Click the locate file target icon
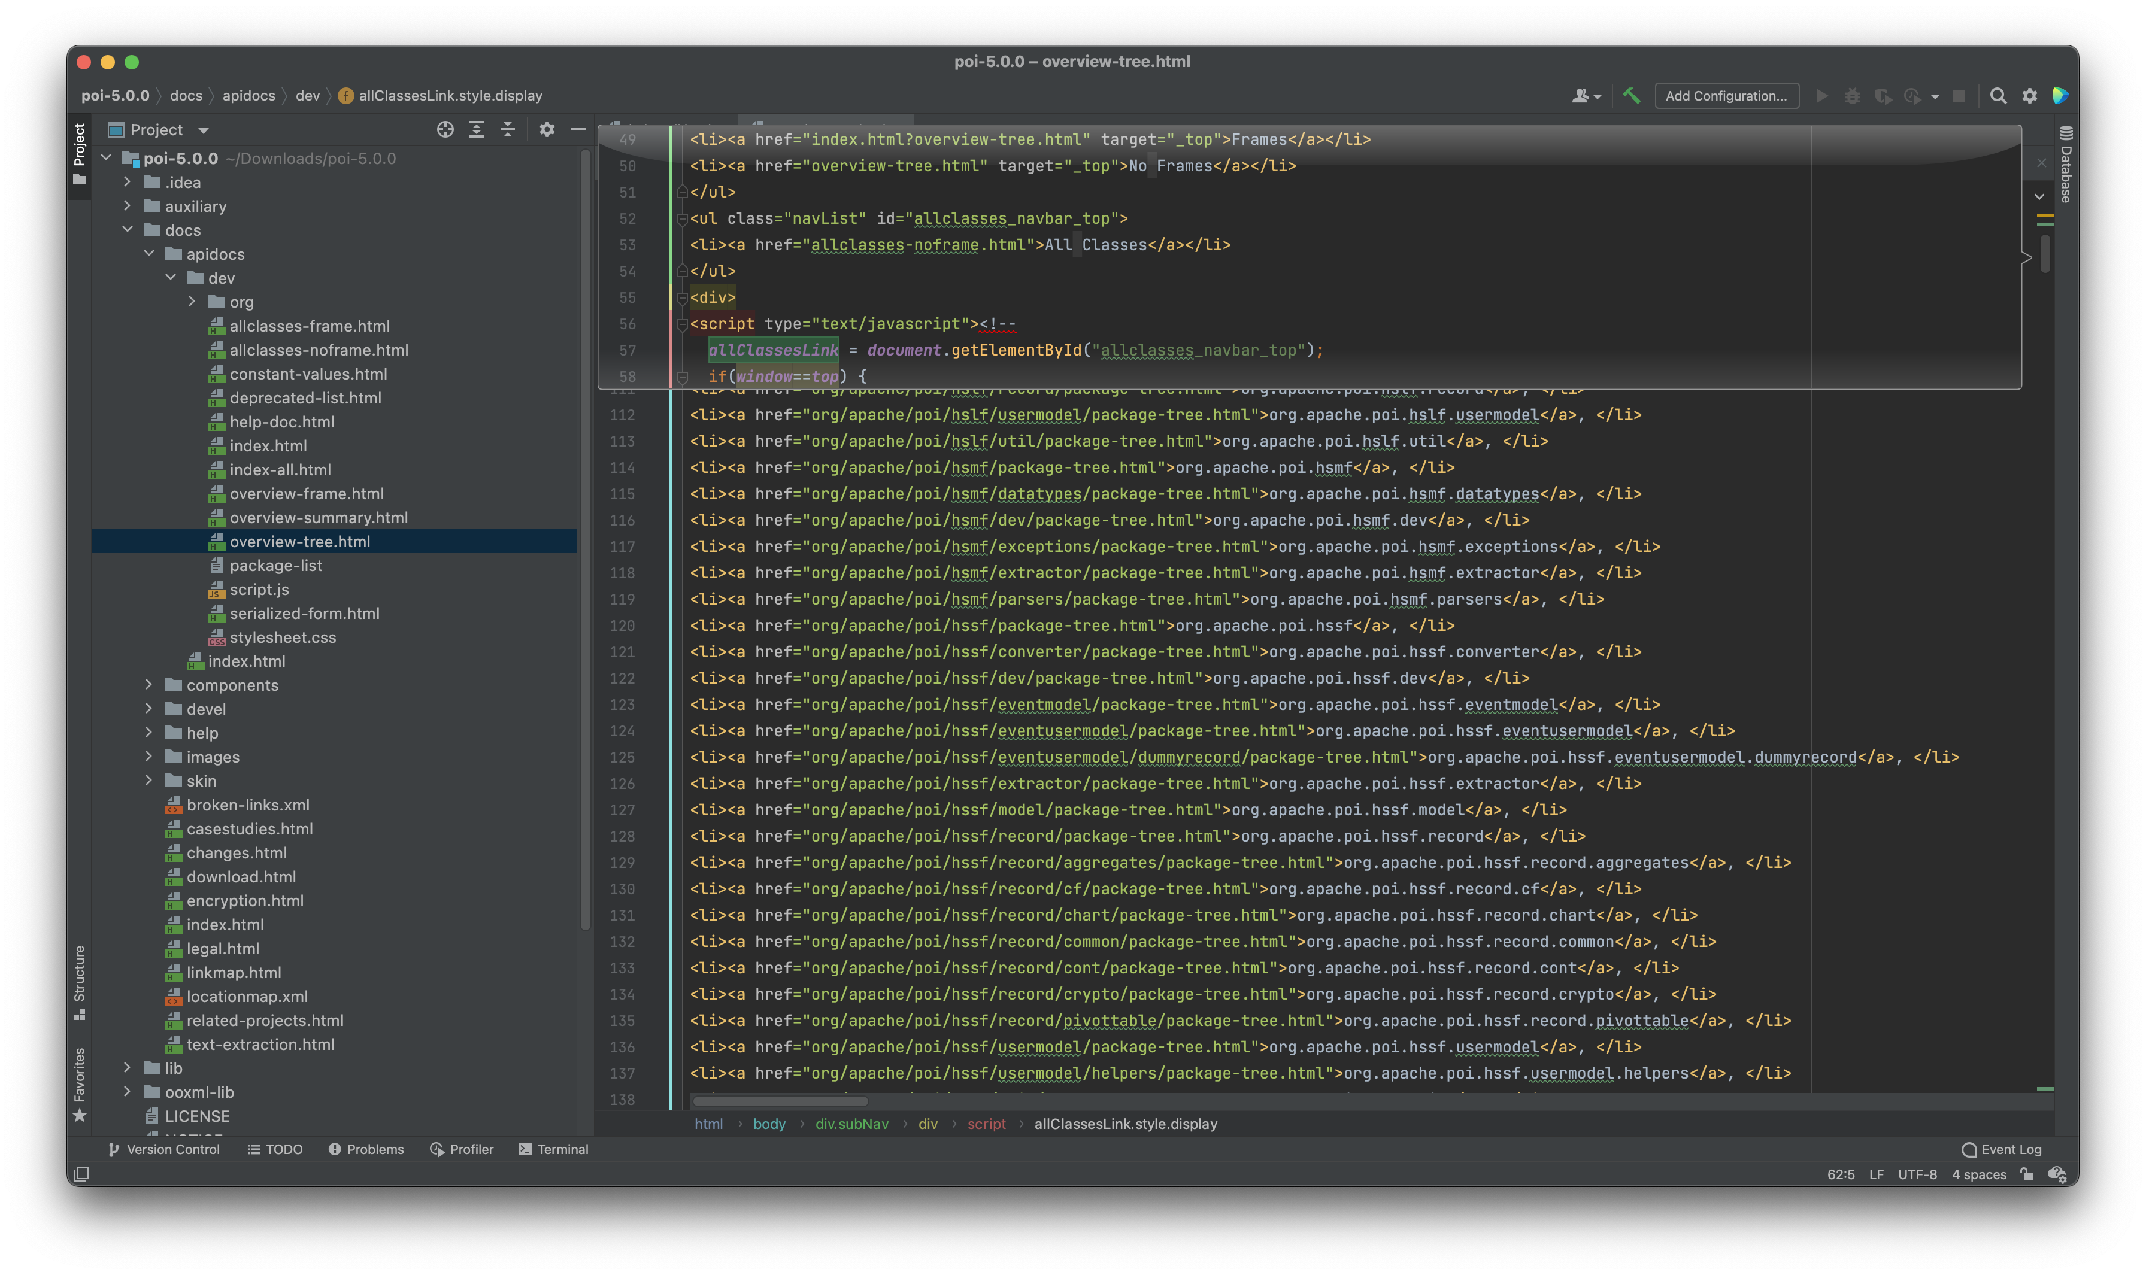Screen dimensions: 2146x1275 click(445, 130)
